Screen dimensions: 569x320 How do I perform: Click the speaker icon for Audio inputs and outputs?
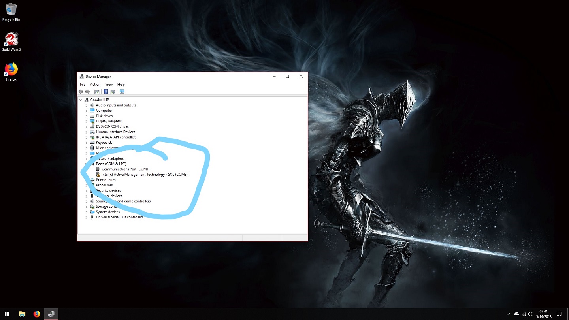point(92,105)
